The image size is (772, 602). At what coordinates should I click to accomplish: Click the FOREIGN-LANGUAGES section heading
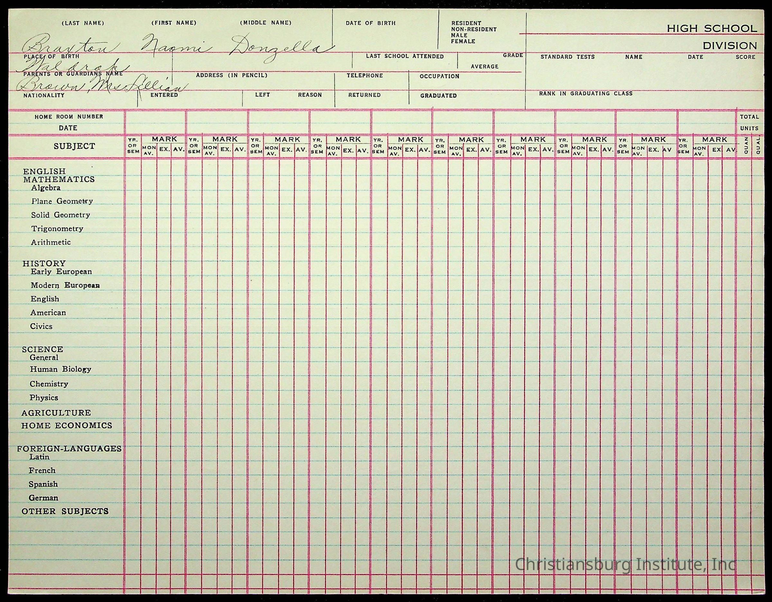[x=69, y=449]
